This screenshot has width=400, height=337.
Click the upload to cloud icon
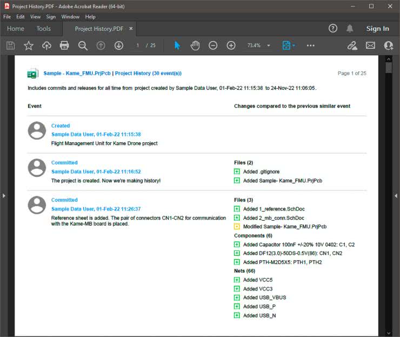coord(46,45)
